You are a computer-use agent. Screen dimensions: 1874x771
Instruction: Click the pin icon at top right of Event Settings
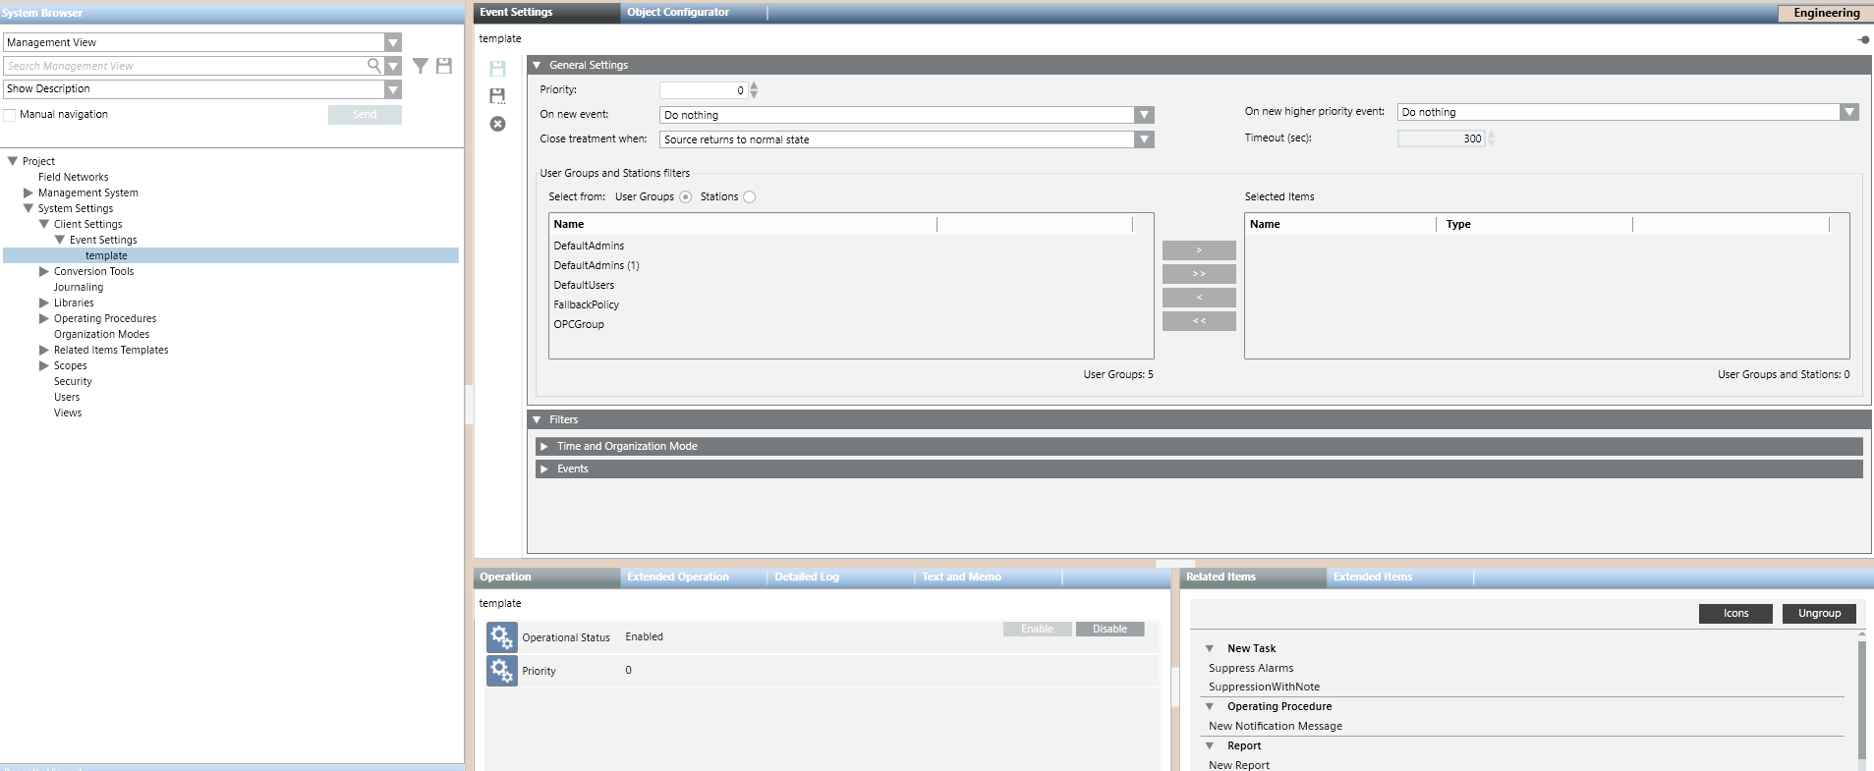[x=1862, y=40]
